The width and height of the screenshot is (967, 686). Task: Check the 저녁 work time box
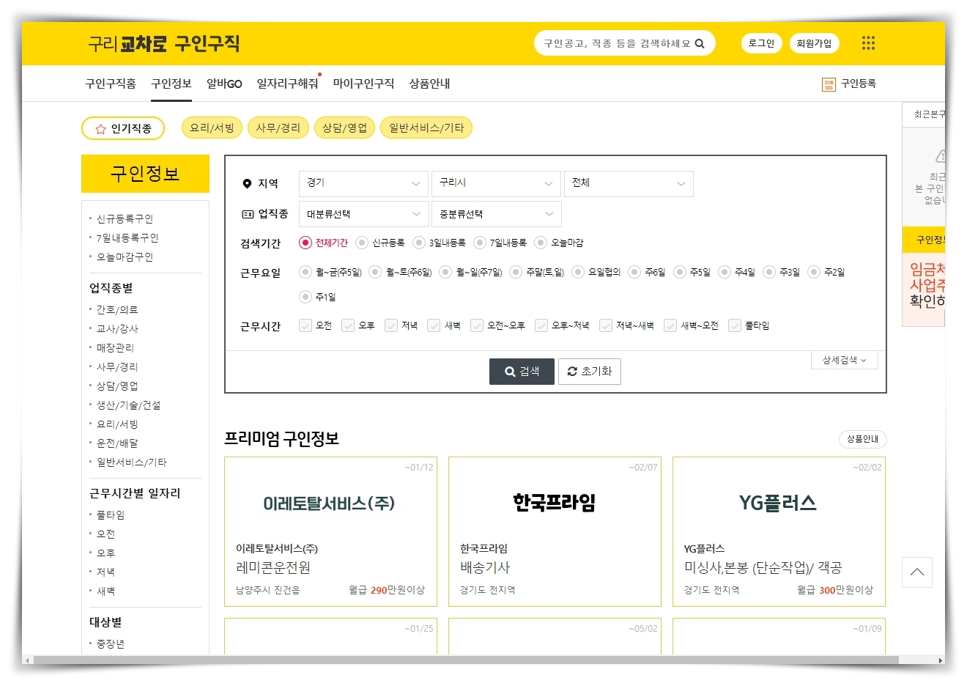pos(391,325)
